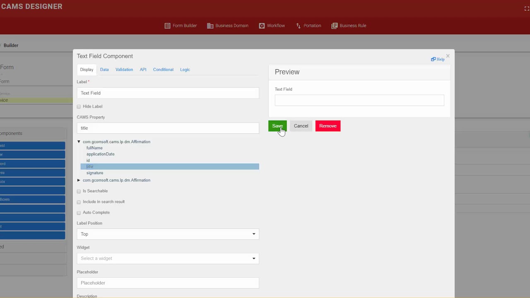Save the text field component
This screenshot has height=298, width=530.
coord(277,126)
